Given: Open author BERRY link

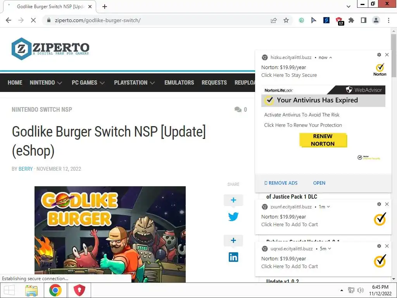Looking at the screenshot, I should click(x=26, y=169).
